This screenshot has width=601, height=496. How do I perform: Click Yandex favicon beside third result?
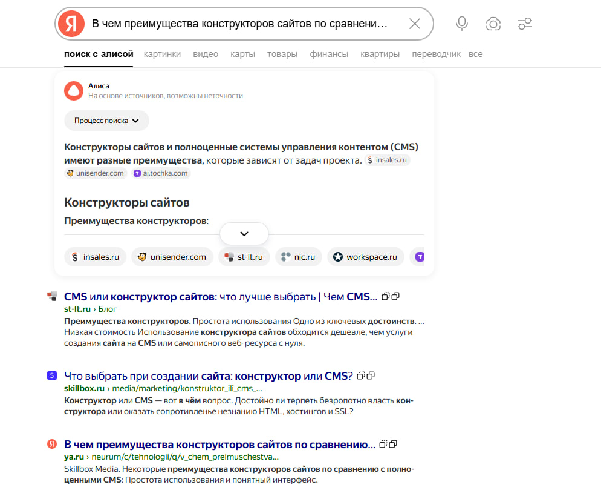52,444
